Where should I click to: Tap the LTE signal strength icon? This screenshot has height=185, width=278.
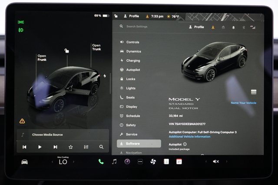253,27
